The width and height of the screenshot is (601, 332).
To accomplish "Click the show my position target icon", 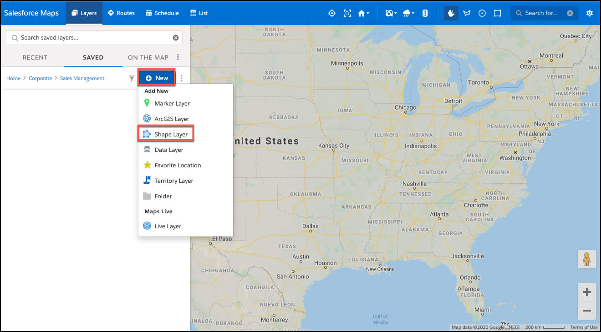I will click(332, 13).
